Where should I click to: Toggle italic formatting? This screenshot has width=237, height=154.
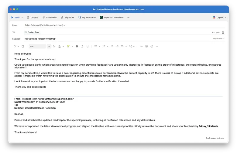[82, 46]
